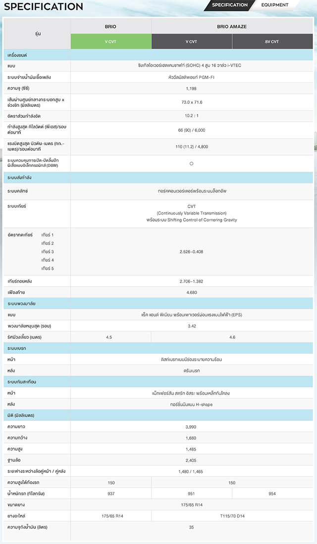
Task: Click the Continuously Variable Transmission text
Action: click(191, 213)
